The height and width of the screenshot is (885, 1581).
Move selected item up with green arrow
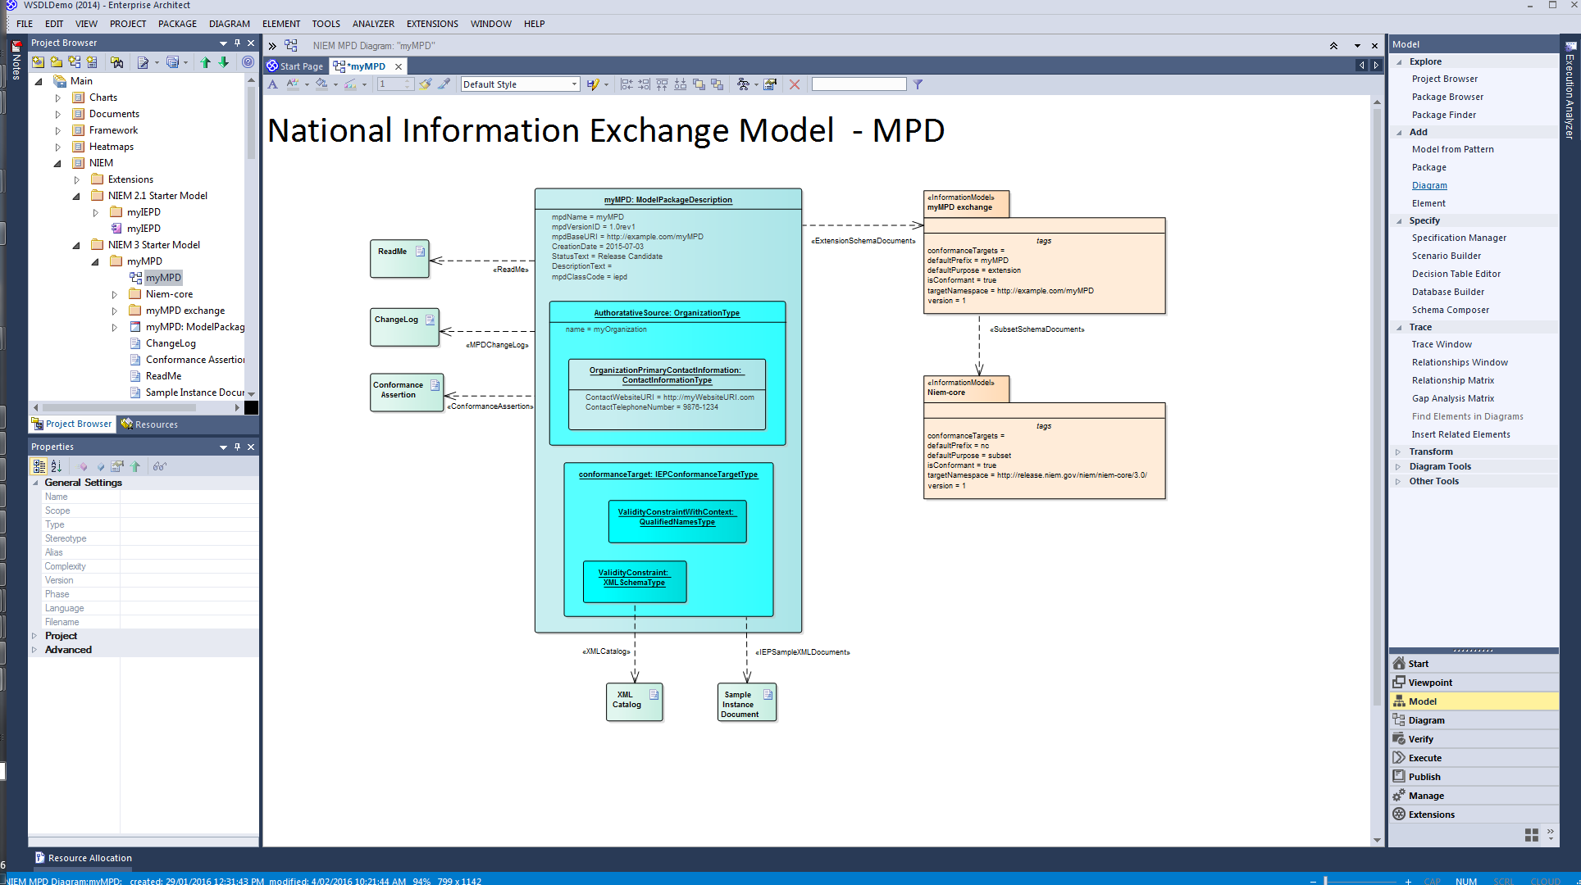pos(206,62)
